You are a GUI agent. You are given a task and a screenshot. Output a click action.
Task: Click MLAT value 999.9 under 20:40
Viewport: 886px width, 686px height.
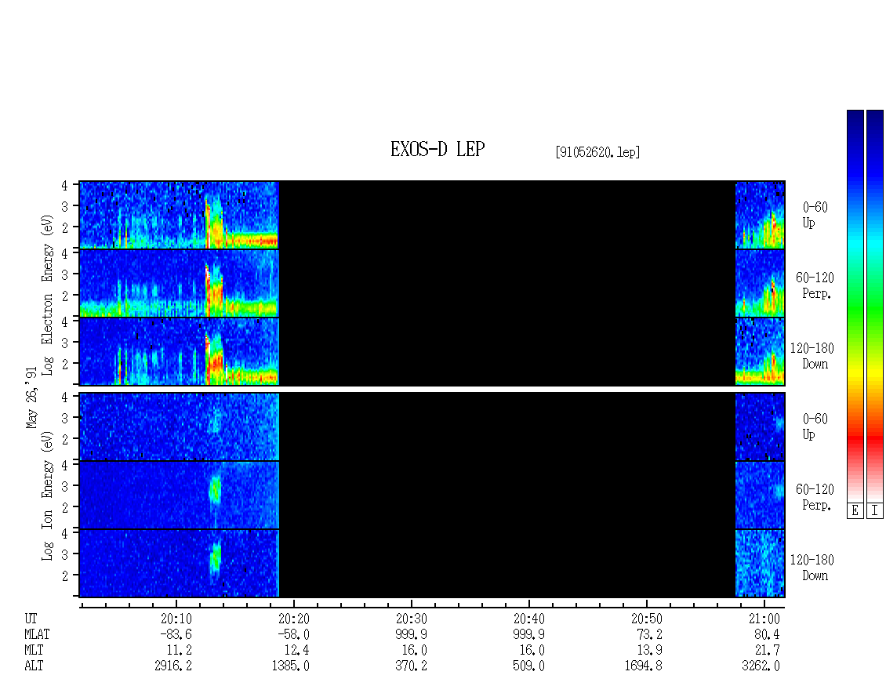pyautogui.click(x=529, y=634)
